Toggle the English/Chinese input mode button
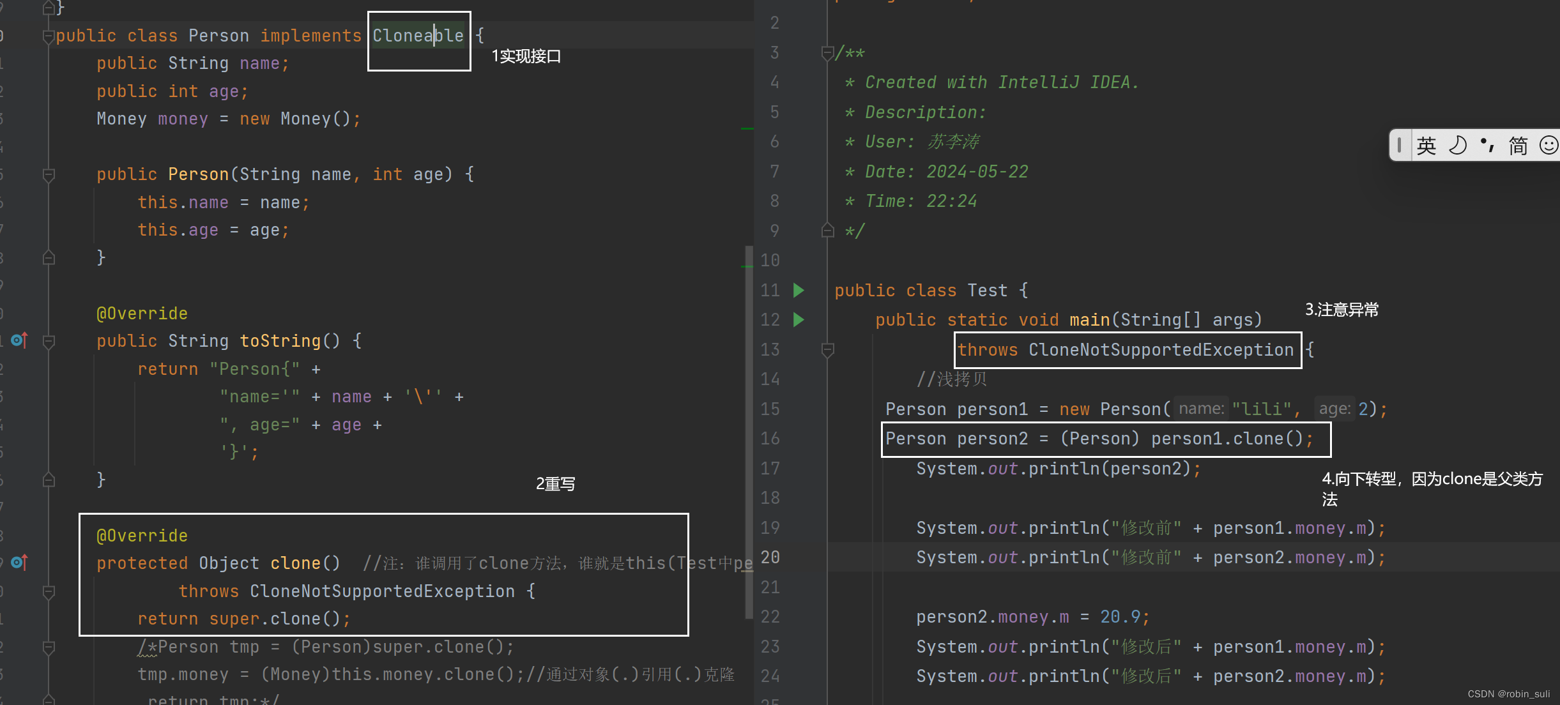 point(1426,146)
